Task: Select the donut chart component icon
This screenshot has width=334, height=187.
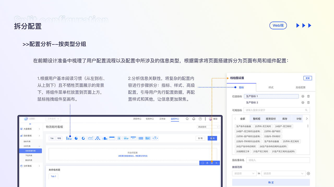Action: (x=83, y=138)
